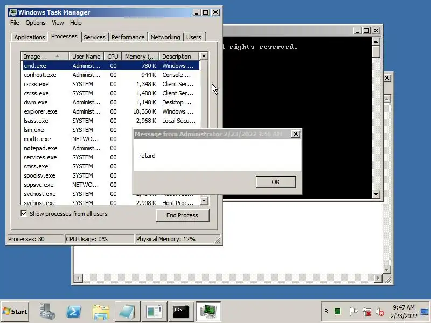Click Notepad horizontal scroll left arrow
The image size is (431, 323).
tap(78, 278)
